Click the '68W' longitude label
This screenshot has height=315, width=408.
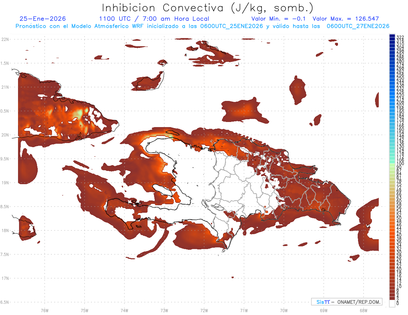click(x=363, y=310)
